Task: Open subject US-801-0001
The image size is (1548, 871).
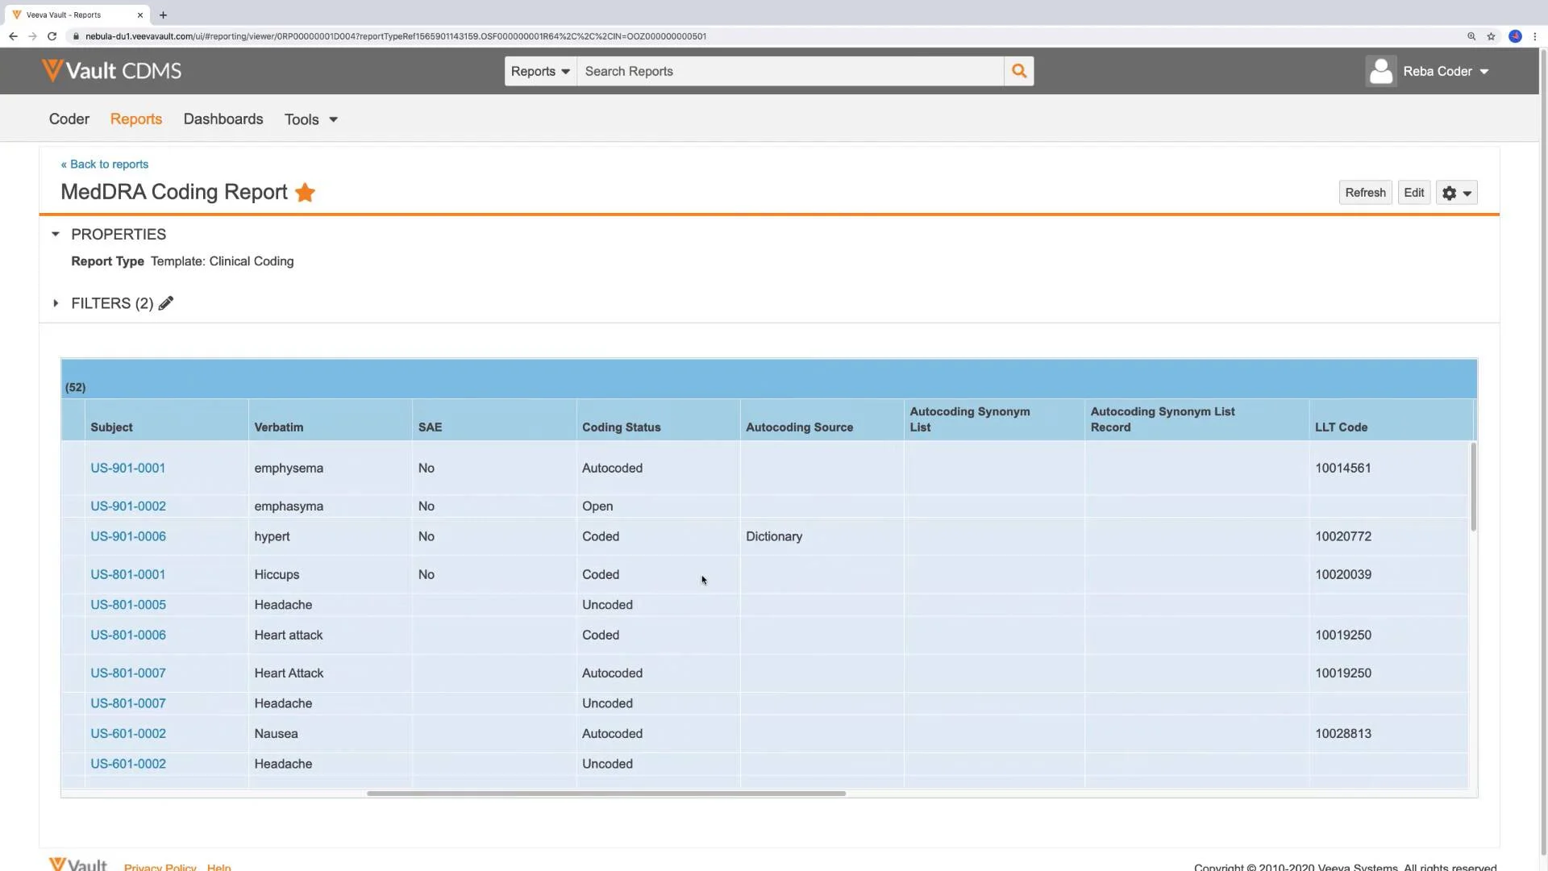Action: tap(127, 575)
